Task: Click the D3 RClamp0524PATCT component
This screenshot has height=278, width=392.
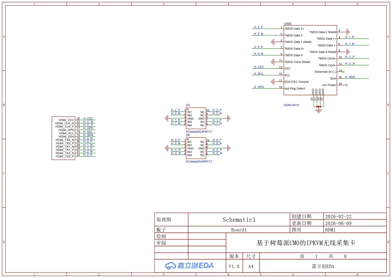Action: point(196,118)
